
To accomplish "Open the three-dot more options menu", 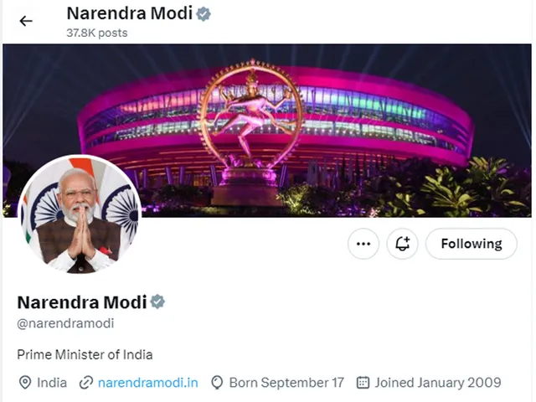I will click(x=363, y=244).
